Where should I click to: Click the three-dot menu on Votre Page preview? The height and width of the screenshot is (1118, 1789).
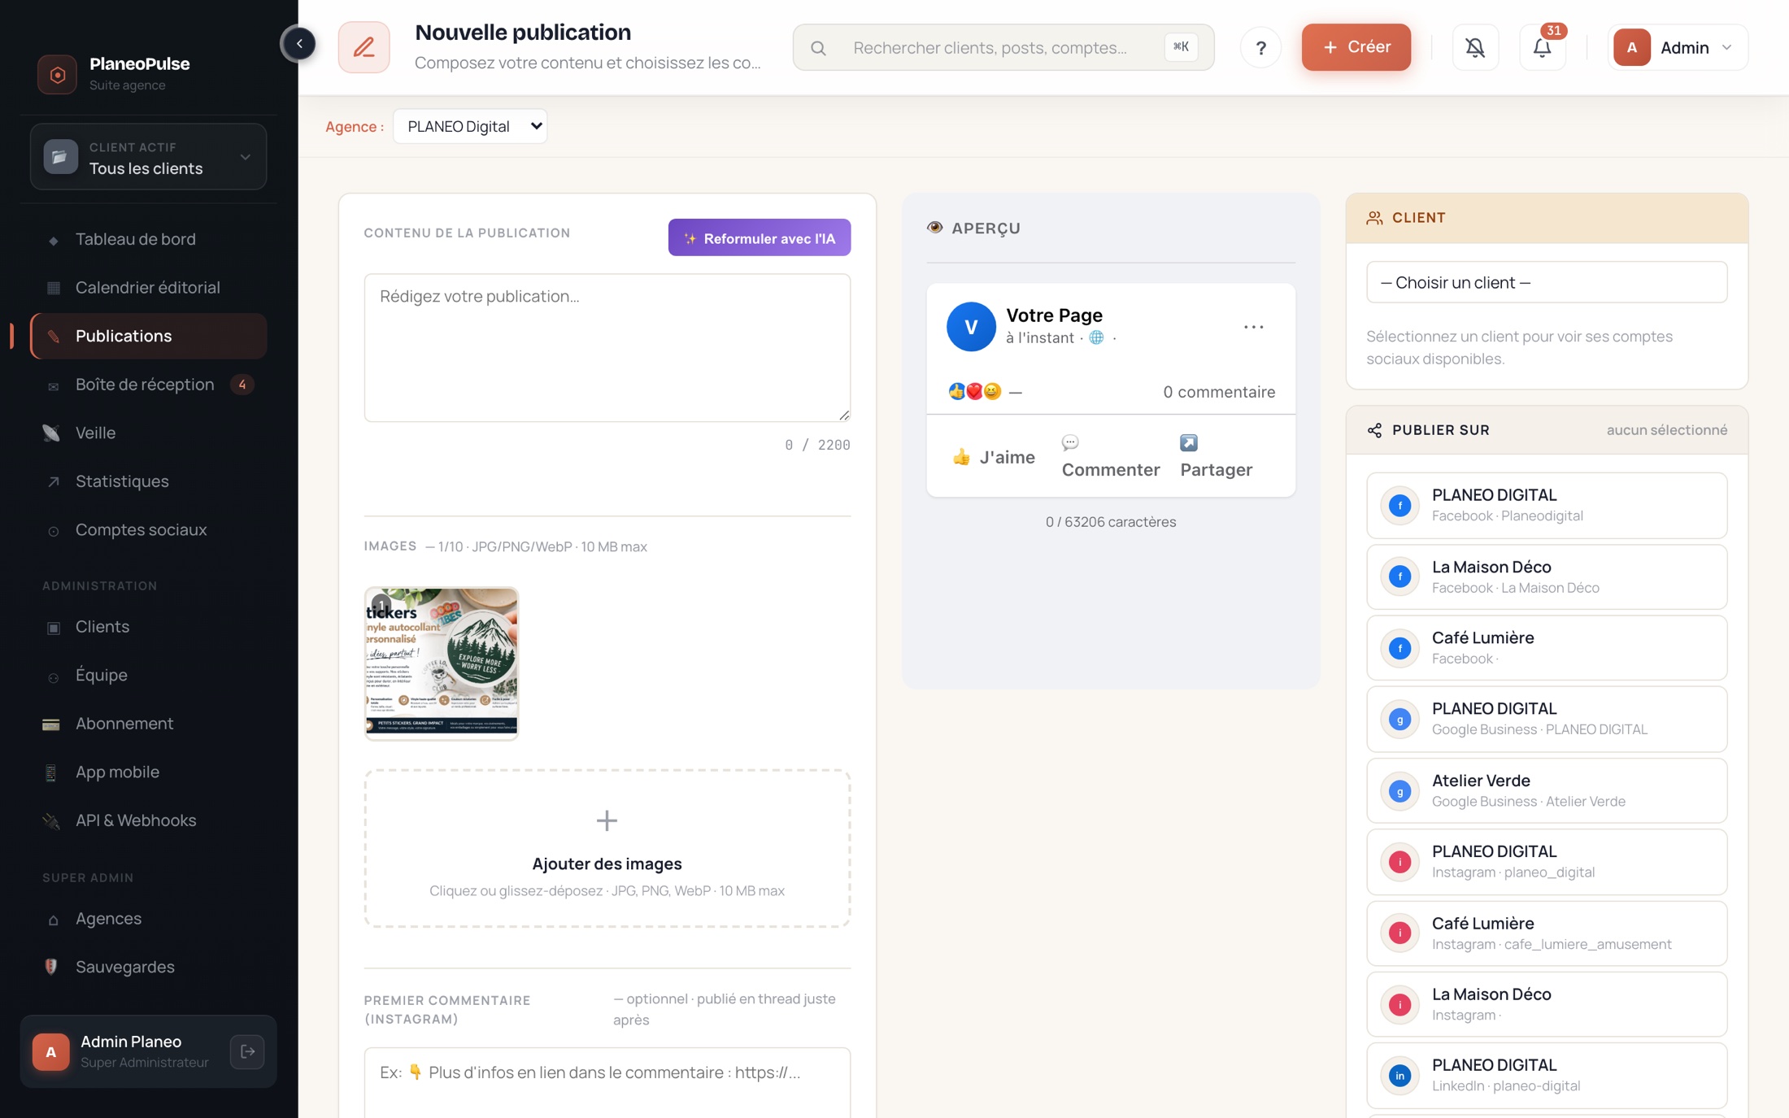(1253, 327)
